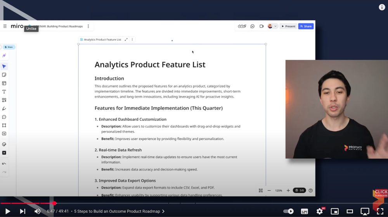Image resolution: width=388 pixels, height=217 pixels.
Task: Open chapter '5 Steps to Build an Outcome Product Roadmap'
Action: coord(119,211)
